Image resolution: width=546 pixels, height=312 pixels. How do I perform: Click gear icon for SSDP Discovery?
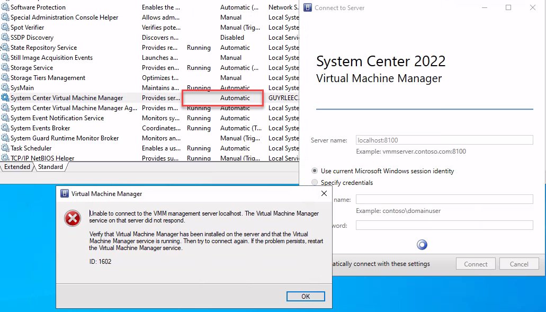tap(5, 38)
